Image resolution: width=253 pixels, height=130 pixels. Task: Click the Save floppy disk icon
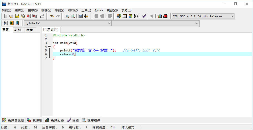(17, 16)
